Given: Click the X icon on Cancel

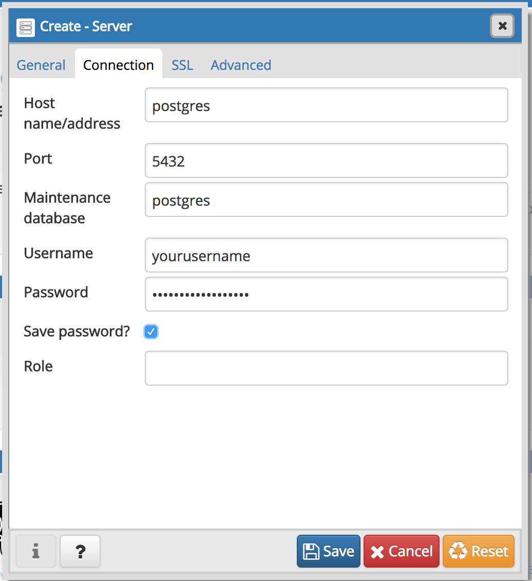Looking at the screenshot, I should click(377, 552).
